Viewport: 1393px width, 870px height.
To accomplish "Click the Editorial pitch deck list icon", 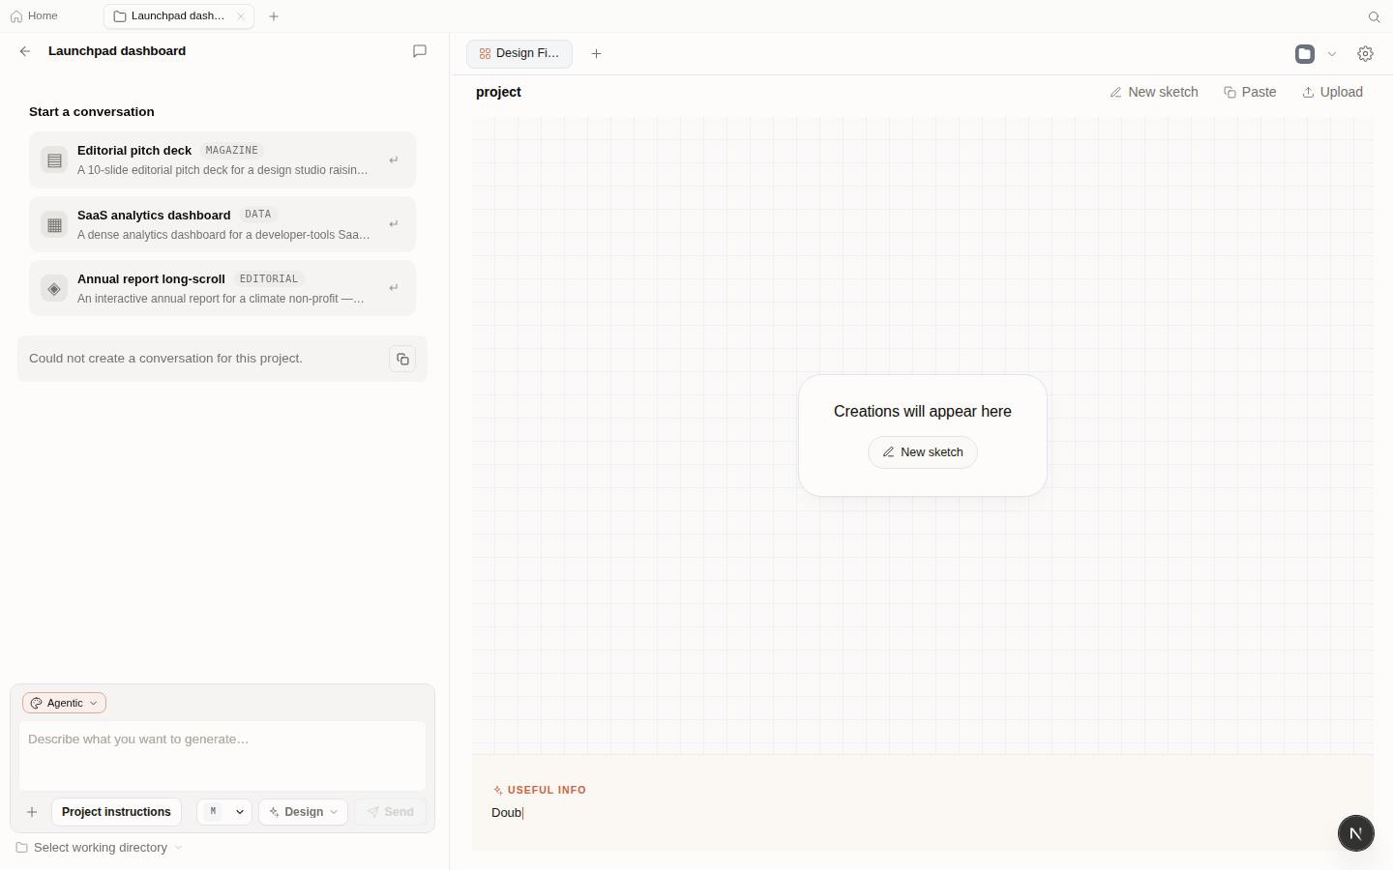I will tap(54, 160).
